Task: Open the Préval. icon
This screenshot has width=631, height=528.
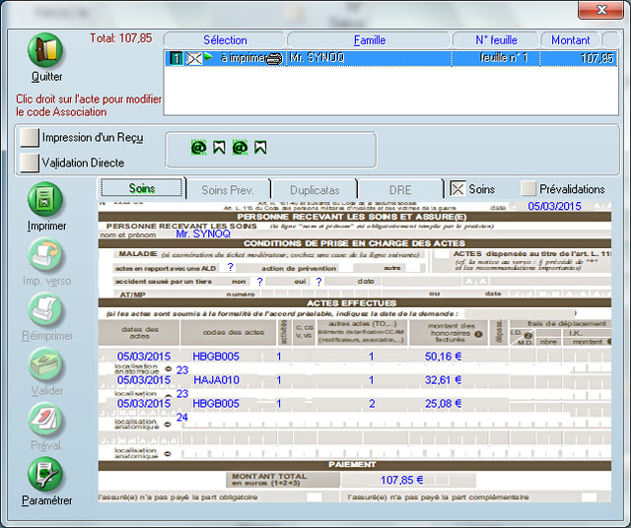Action: click(x=46, y=423)
